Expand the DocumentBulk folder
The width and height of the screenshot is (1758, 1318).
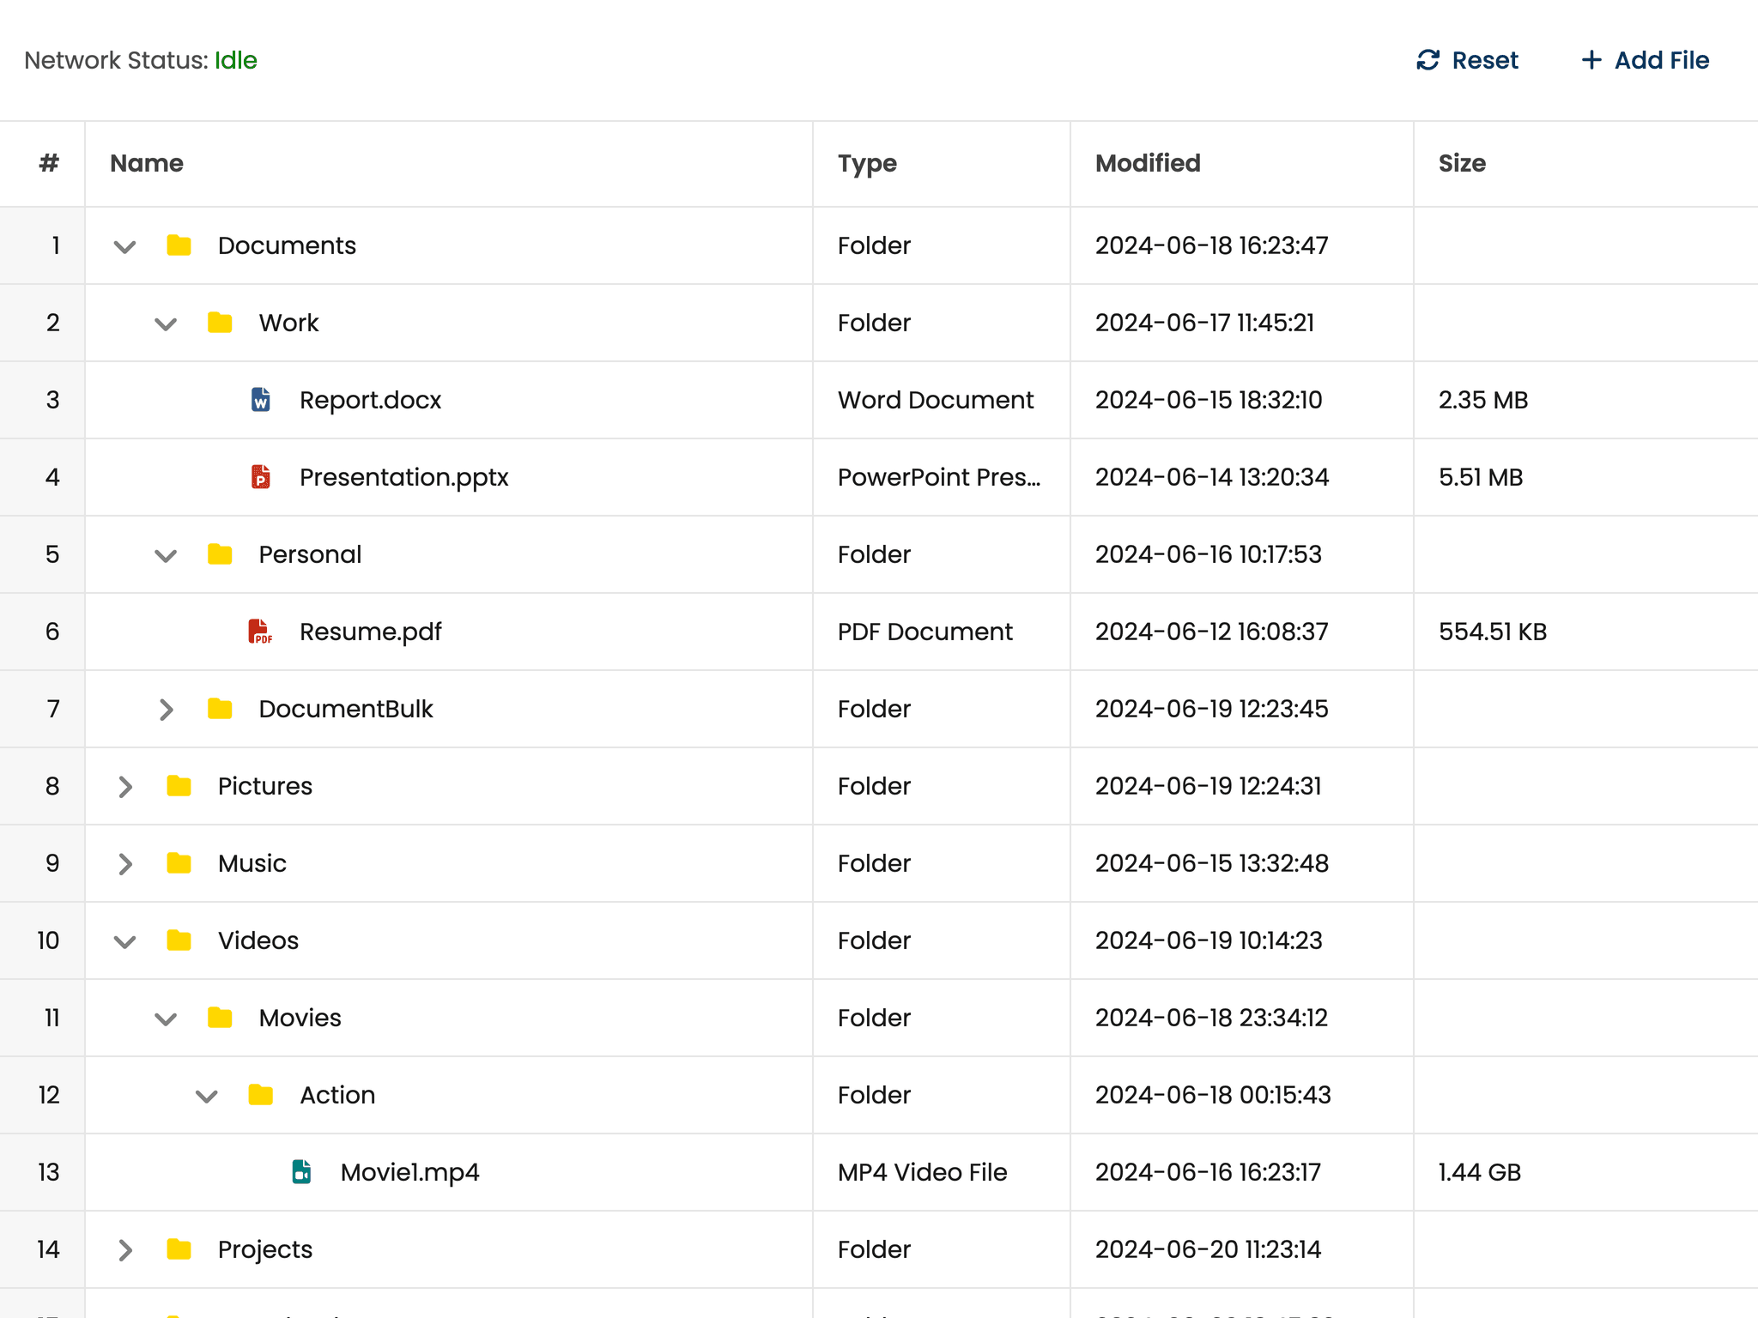167,710
